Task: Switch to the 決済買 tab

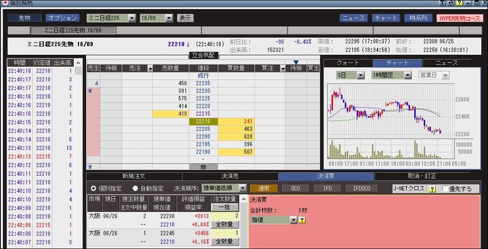Action: click(326, 176)
